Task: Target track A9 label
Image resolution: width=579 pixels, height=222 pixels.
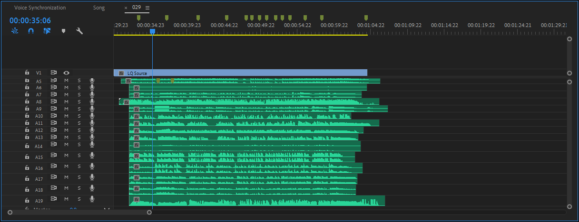Action: pos(39,109)
